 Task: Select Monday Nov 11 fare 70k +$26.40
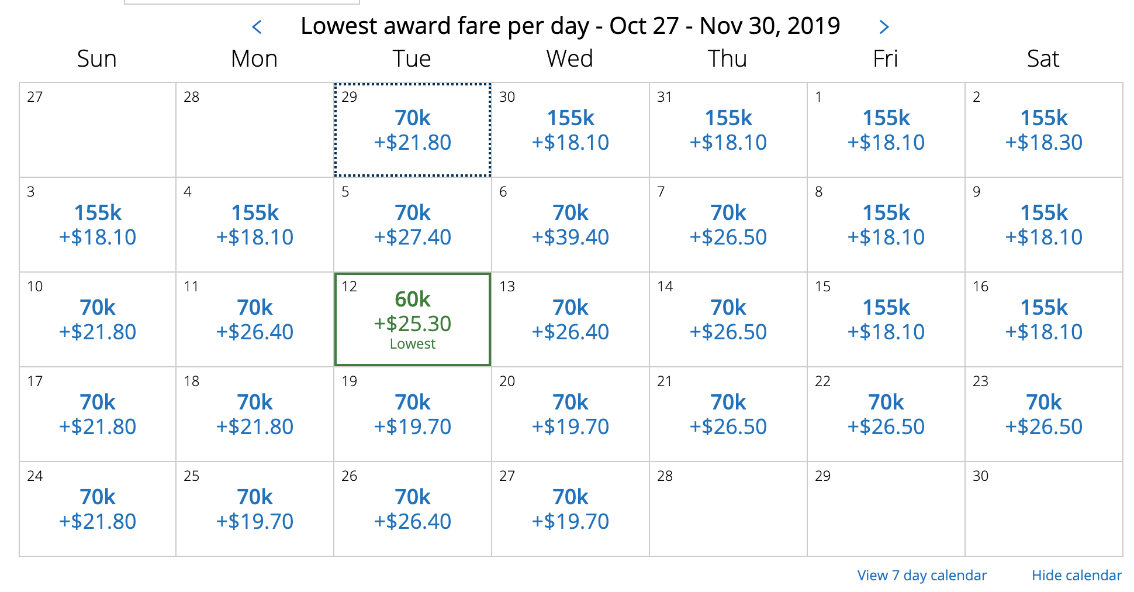point(255,320)
